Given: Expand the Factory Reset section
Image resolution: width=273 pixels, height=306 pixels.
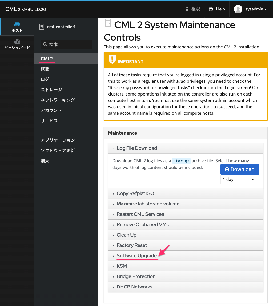Looking at the screenshot, I should [x=186, y=245].
